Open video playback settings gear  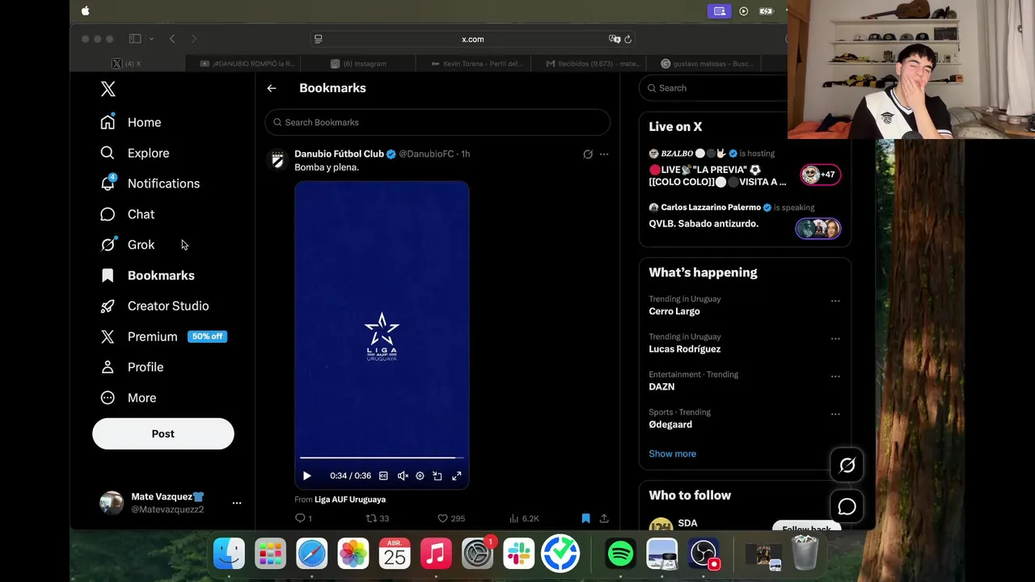pos(420,476)
